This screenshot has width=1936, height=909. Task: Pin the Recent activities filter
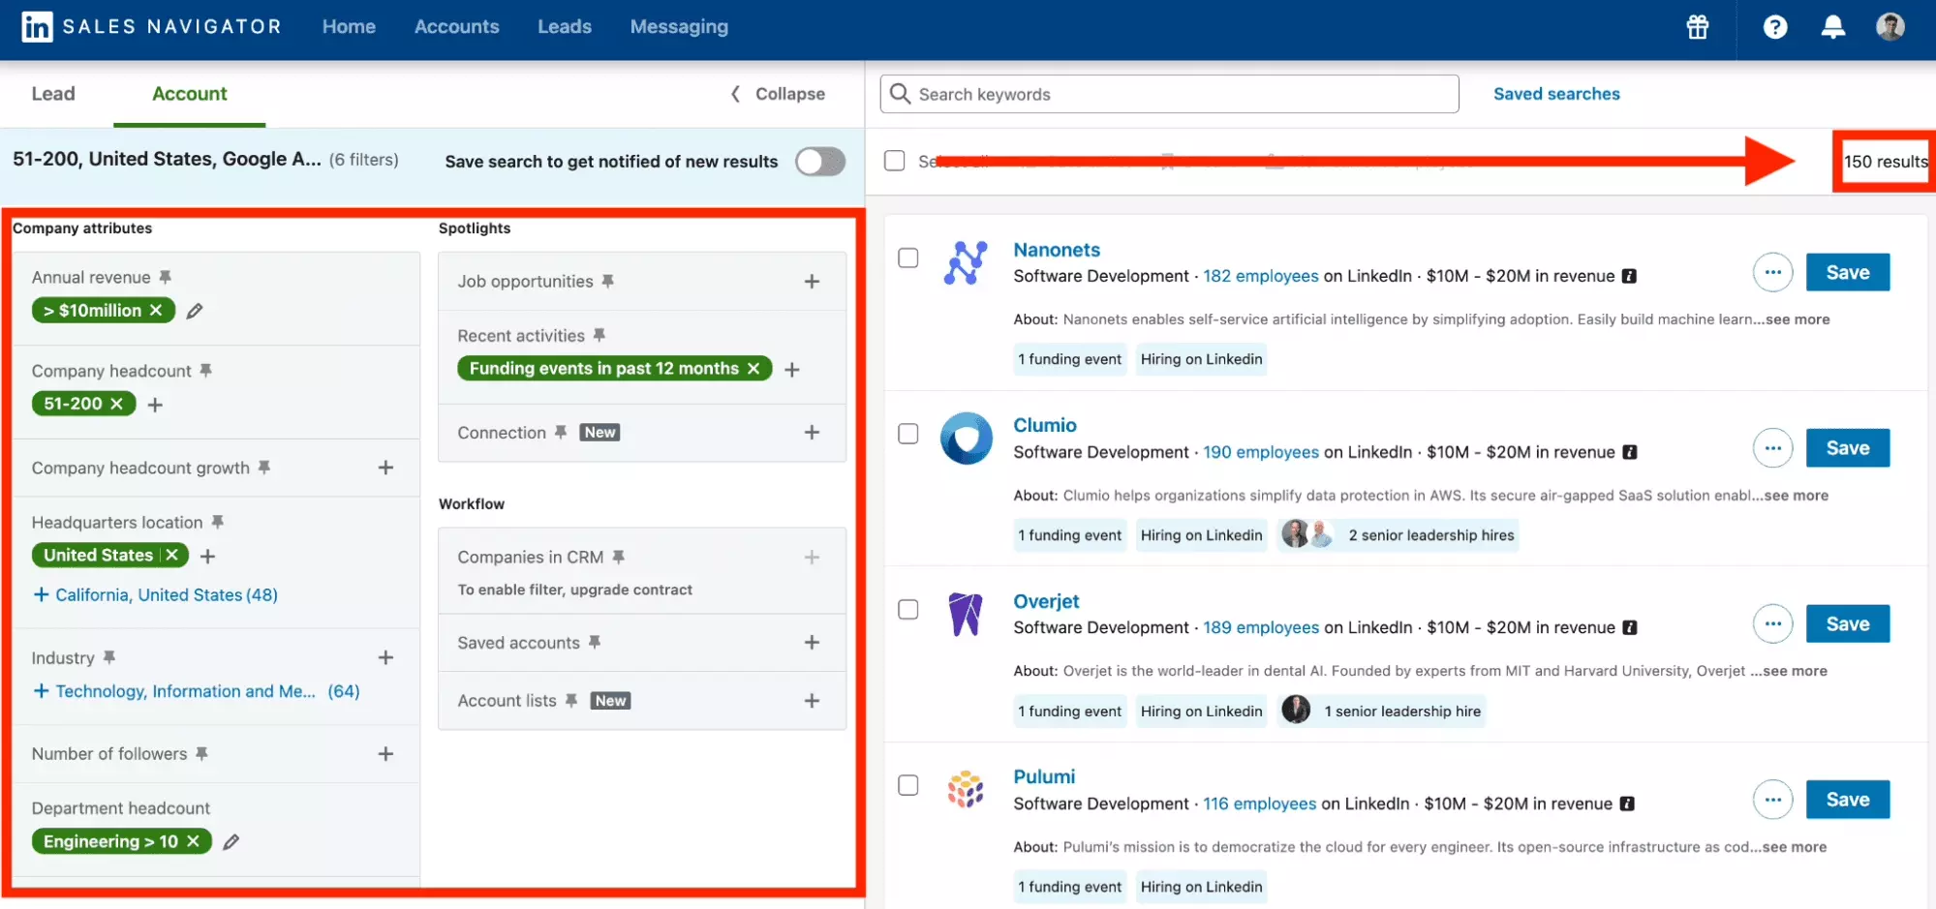tap(599, 335)
